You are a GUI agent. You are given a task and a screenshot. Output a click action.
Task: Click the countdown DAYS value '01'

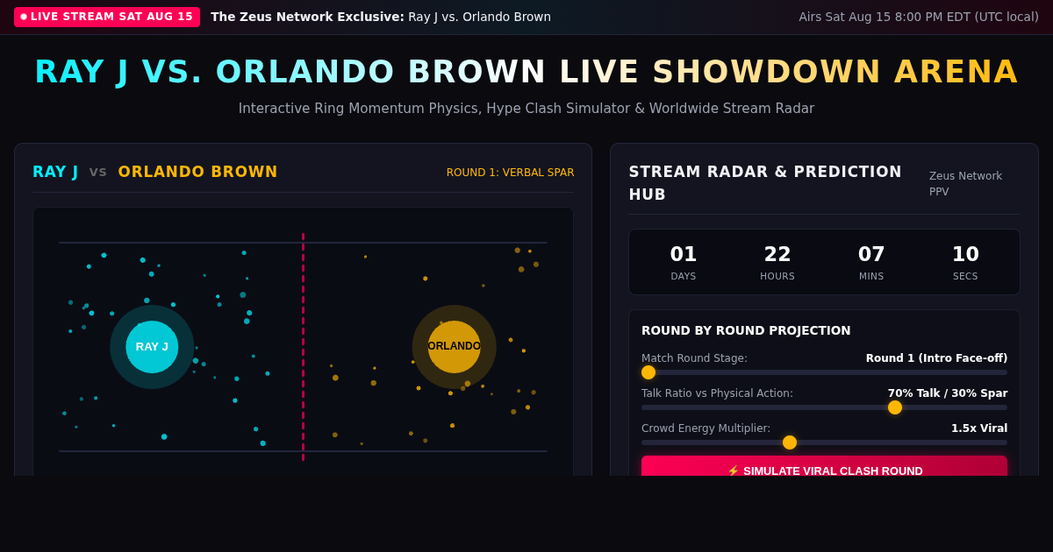point(684,254)
